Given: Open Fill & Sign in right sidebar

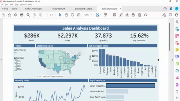Looking at the screenshot, I should (x=177, y=78).
